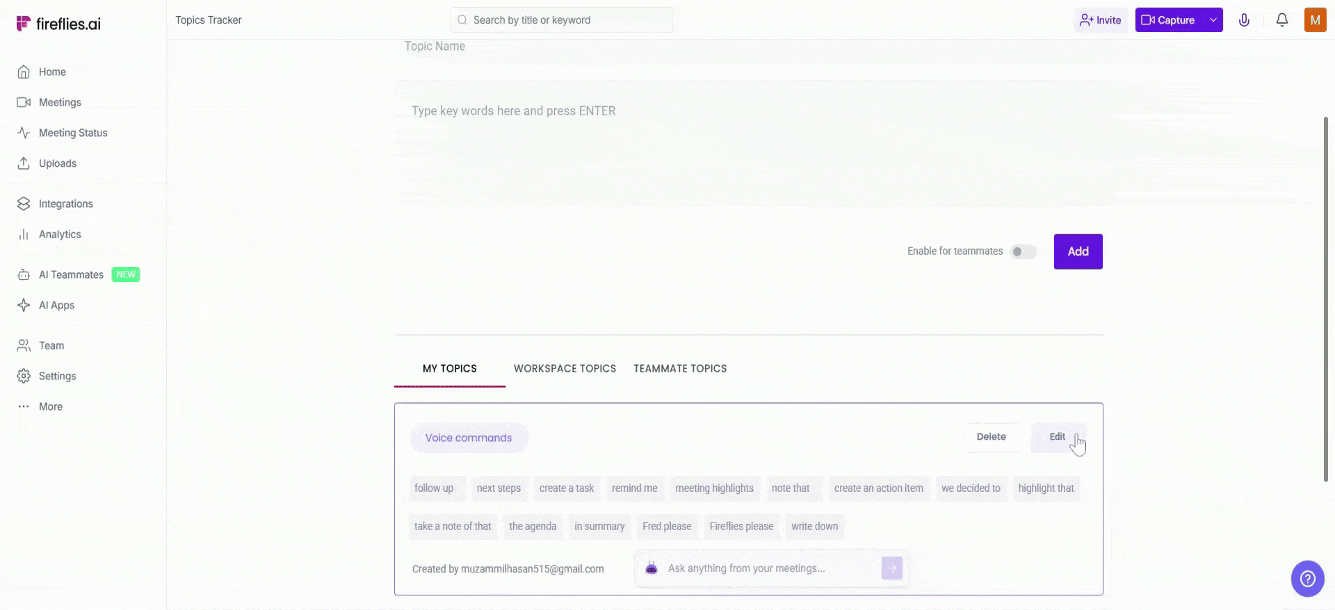
Task: Open the Meetings camera icon
Action: point(24,102)
